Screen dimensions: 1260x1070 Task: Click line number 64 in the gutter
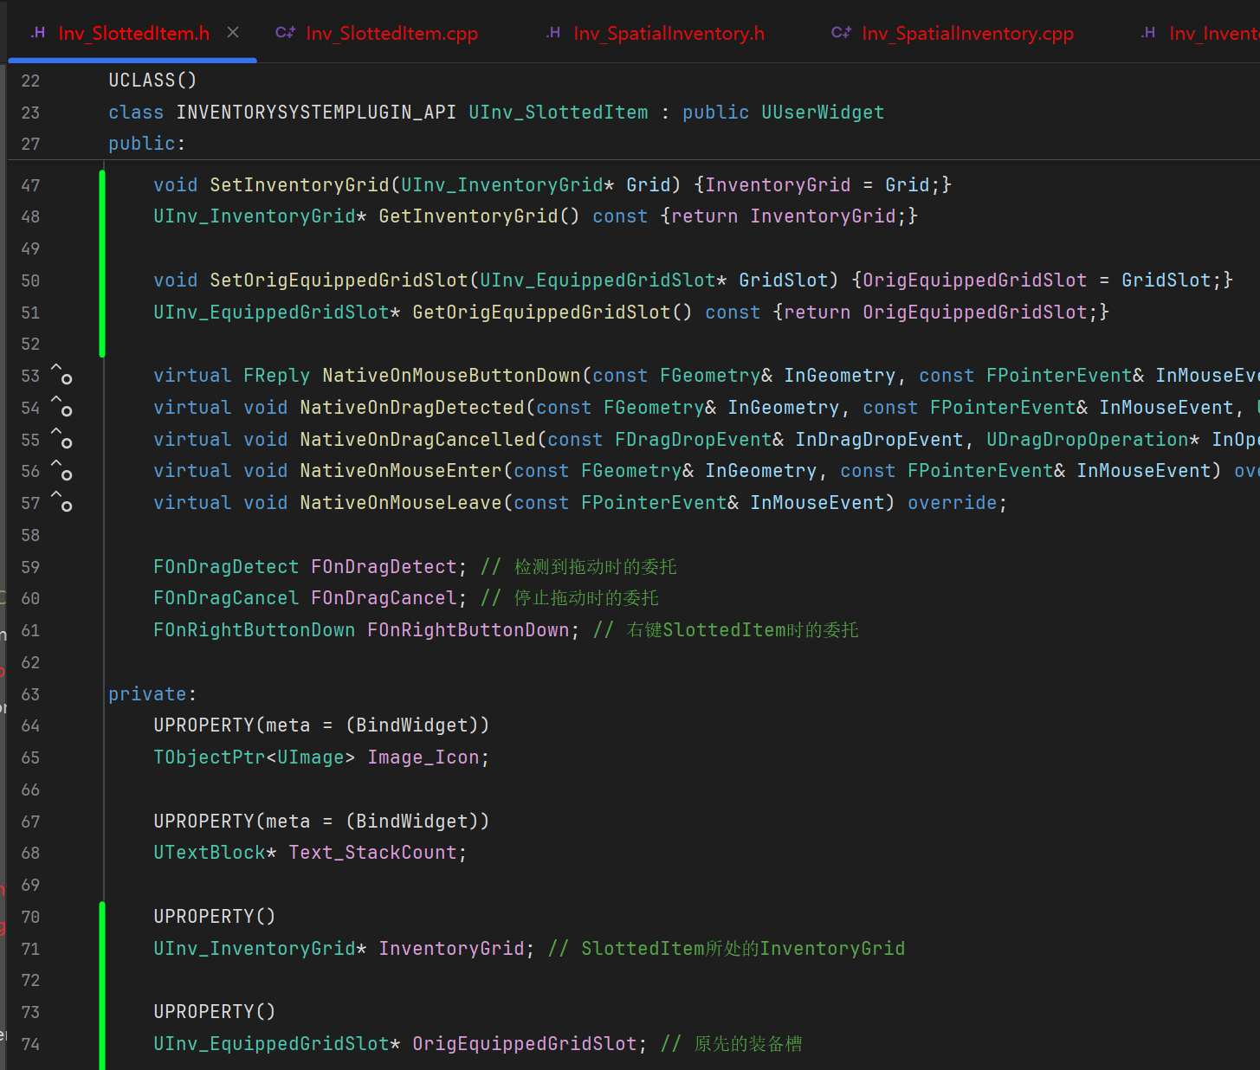click(30, 725)
